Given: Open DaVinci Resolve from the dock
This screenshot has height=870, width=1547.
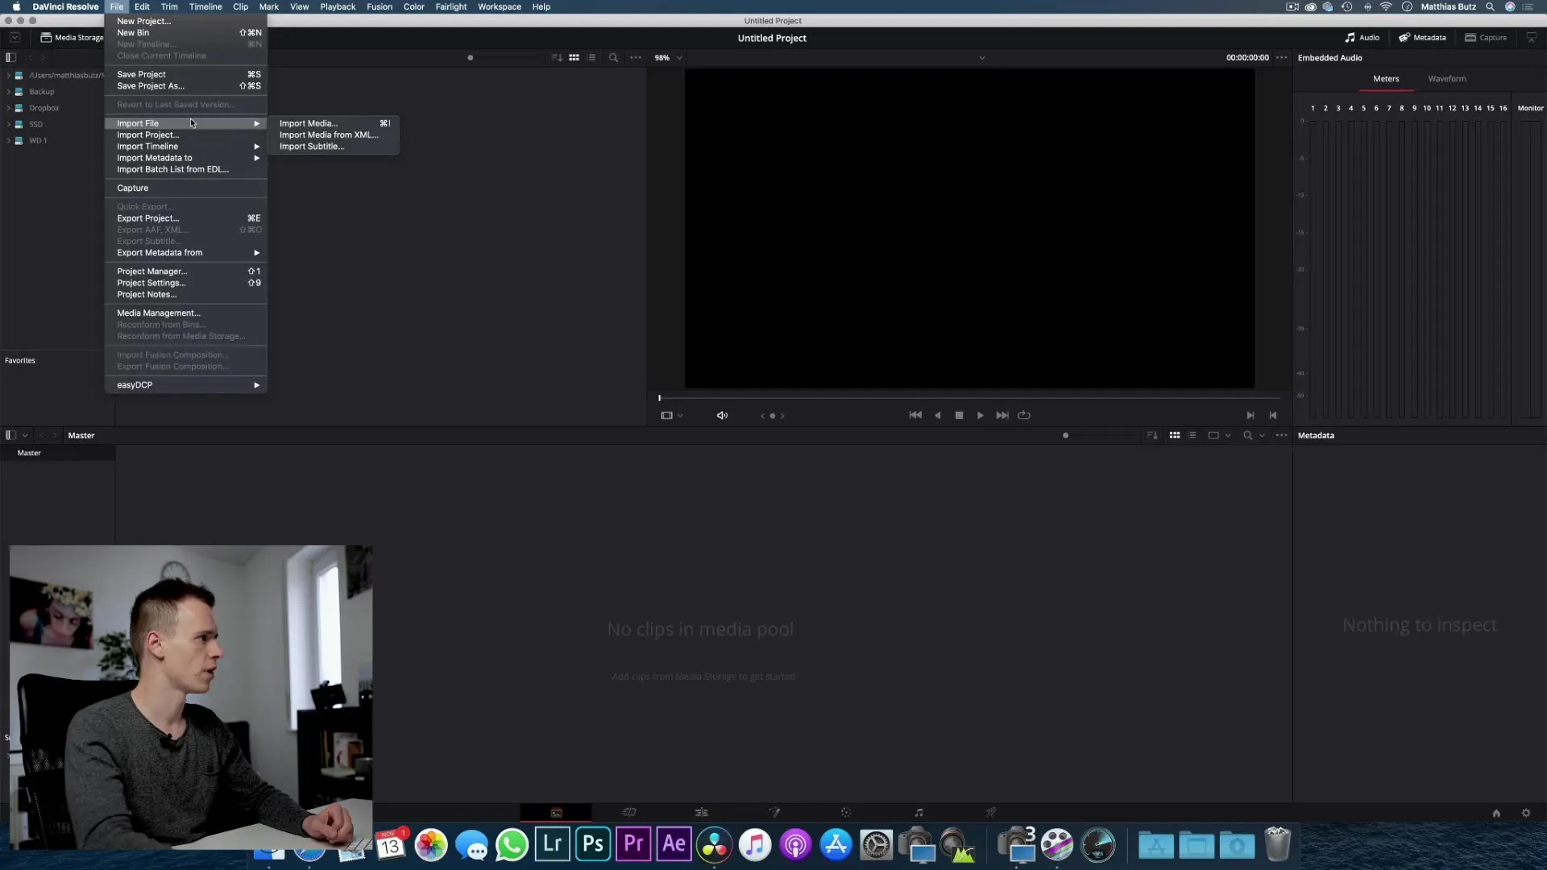Looking at the screenshot, I should (714, 845).
